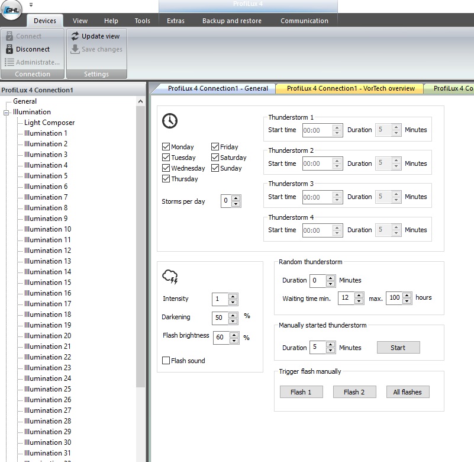
Task: Select Illumination 22 in the tree
Action: 47,357
